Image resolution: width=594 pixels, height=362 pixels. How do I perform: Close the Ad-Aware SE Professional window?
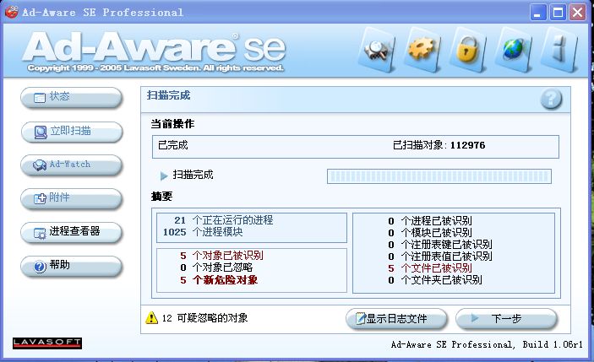point(577,13)
